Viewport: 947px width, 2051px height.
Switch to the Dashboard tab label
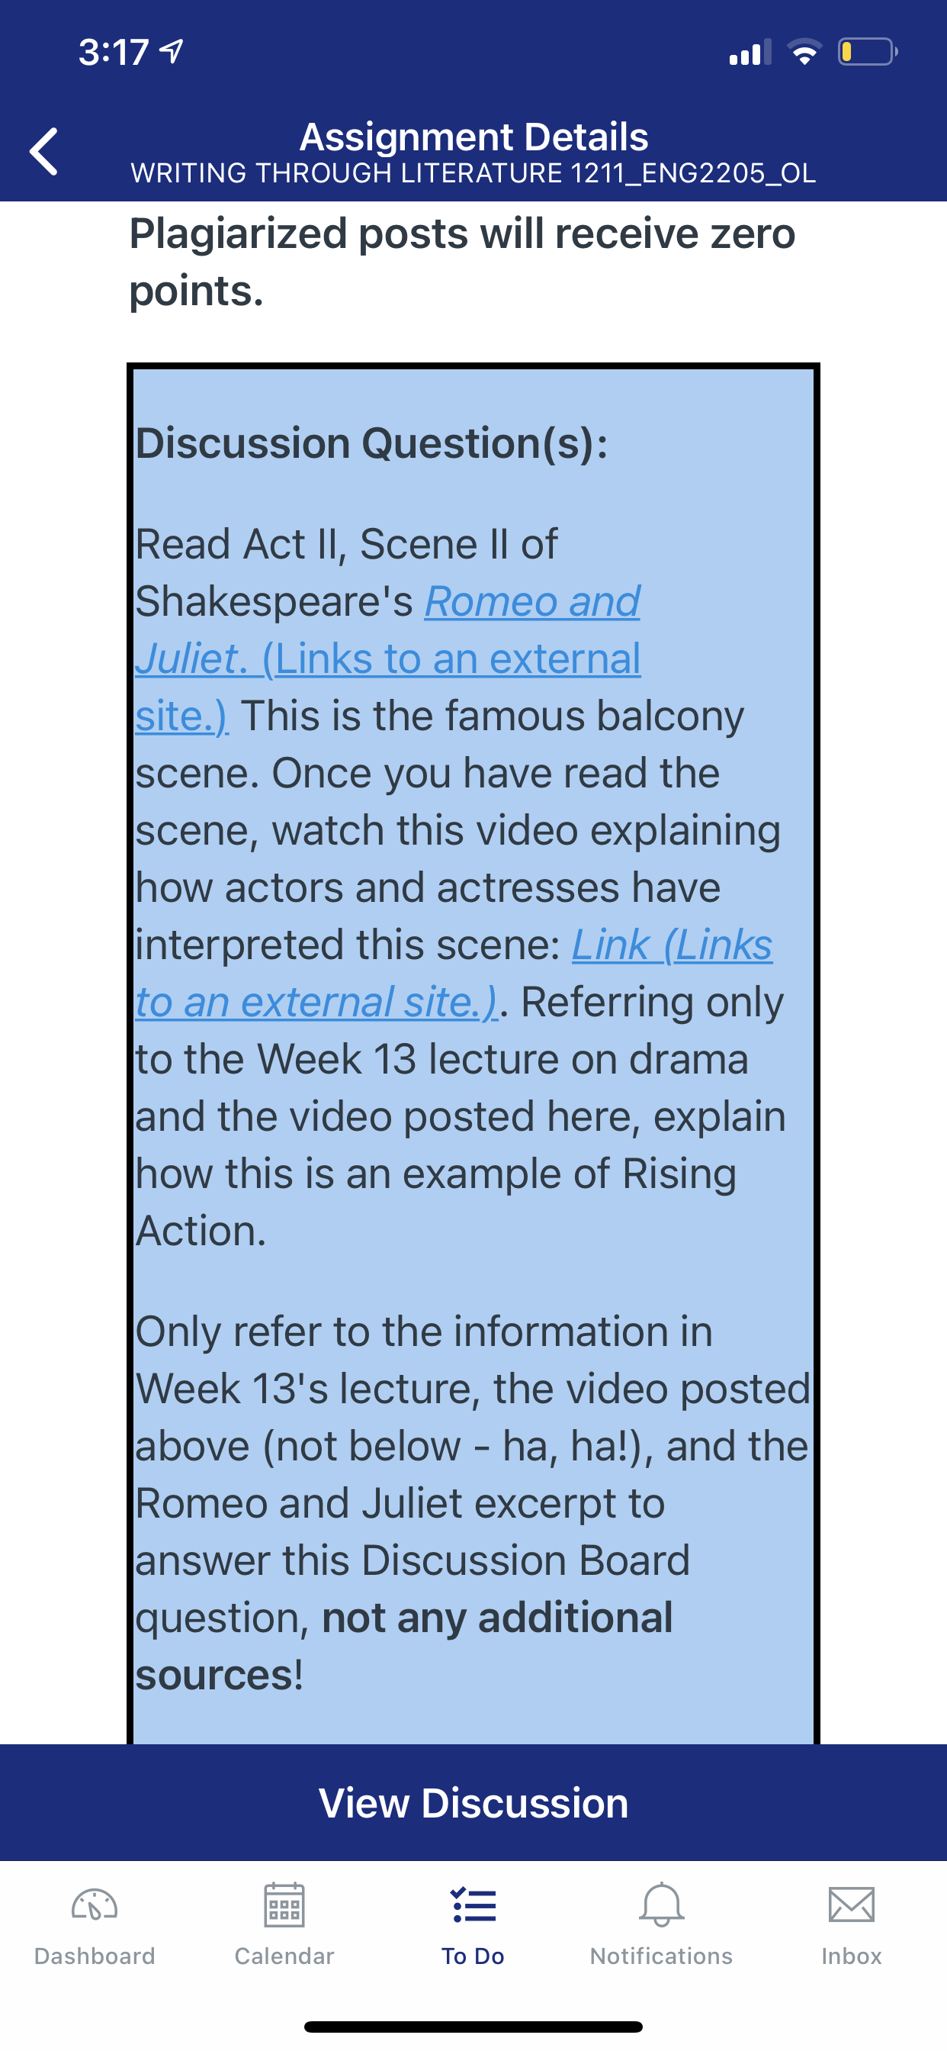pos(95,1956)
